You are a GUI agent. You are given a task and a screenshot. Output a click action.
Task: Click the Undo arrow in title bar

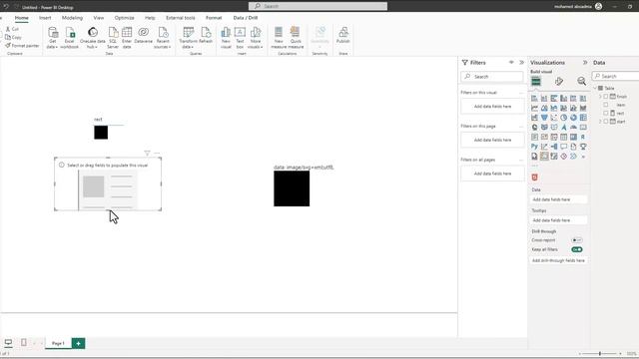pos(6,7)
